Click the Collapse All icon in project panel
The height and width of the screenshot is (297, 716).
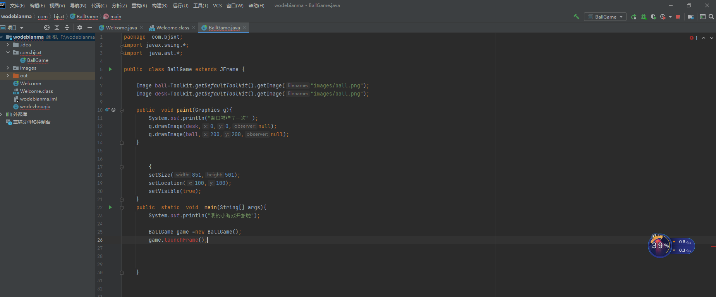(67, 27)
